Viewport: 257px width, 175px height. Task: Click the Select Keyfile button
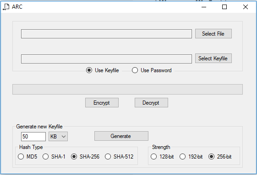[x=213, y=58]
